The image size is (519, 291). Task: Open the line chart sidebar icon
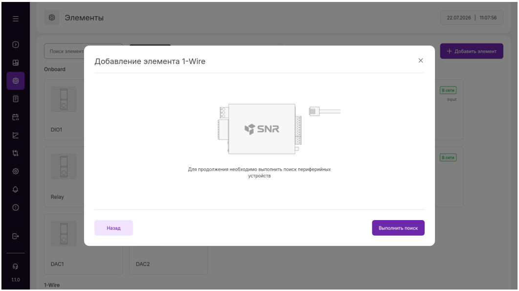pyautogui.click(x=16, y=135)
